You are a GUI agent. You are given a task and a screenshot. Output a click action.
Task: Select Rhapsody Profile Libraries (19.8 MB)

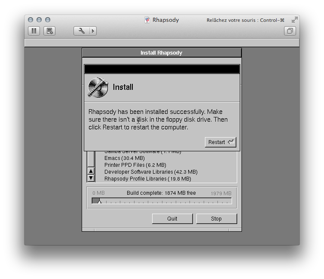[147, 178]
